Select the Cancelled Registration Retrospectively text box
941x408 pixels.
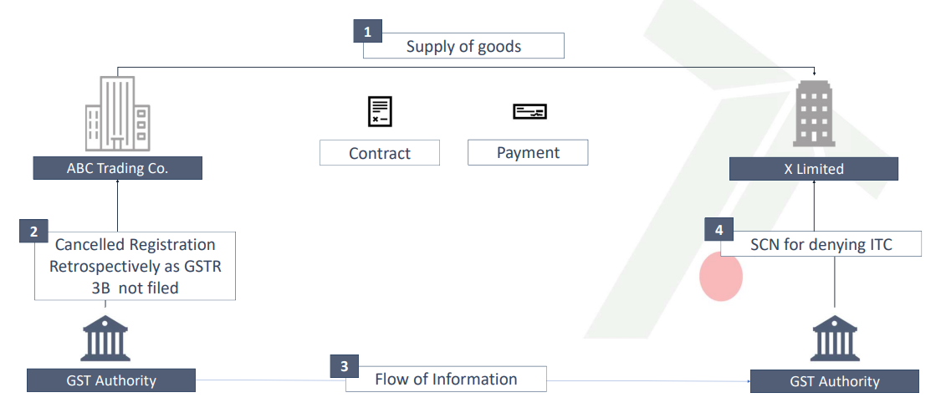(x=135, y=267)
